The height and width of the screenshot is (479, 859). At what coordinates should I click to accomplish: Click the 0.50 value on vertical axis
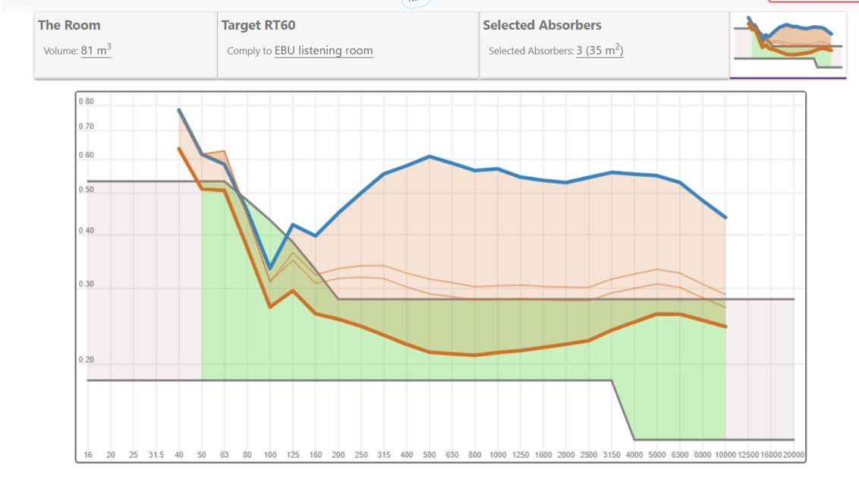(x=86, y=191)
